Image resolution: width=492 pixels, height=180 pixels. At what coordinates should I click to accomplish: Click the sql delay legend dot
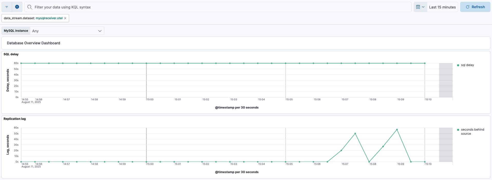pyautogui.click(x=458, y=65)
